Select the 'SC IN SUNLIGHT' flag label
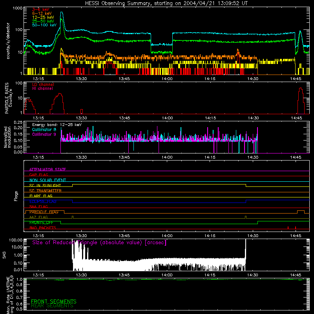The image size is (314, 314). click(x=45, y=185)
